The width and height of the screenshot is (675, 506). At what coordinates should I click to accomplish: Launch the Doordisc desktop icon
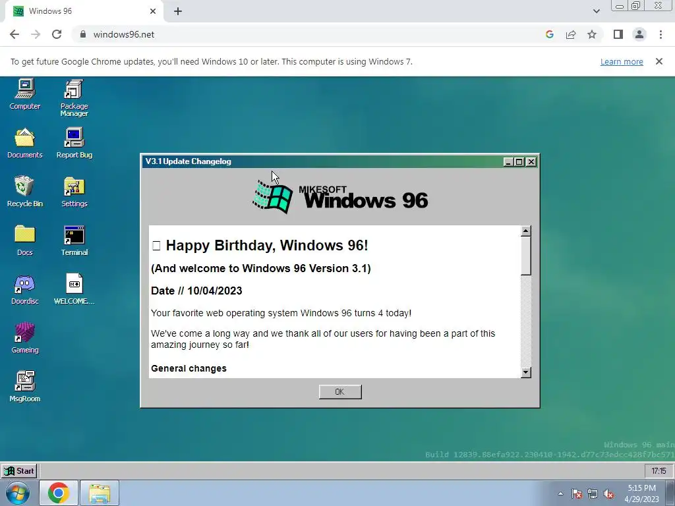click(x=24, y=290)
